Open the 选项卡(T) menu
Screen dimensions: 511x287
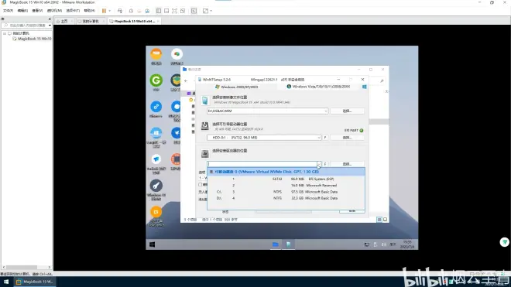pyautogui.click(x=73, y=11)
